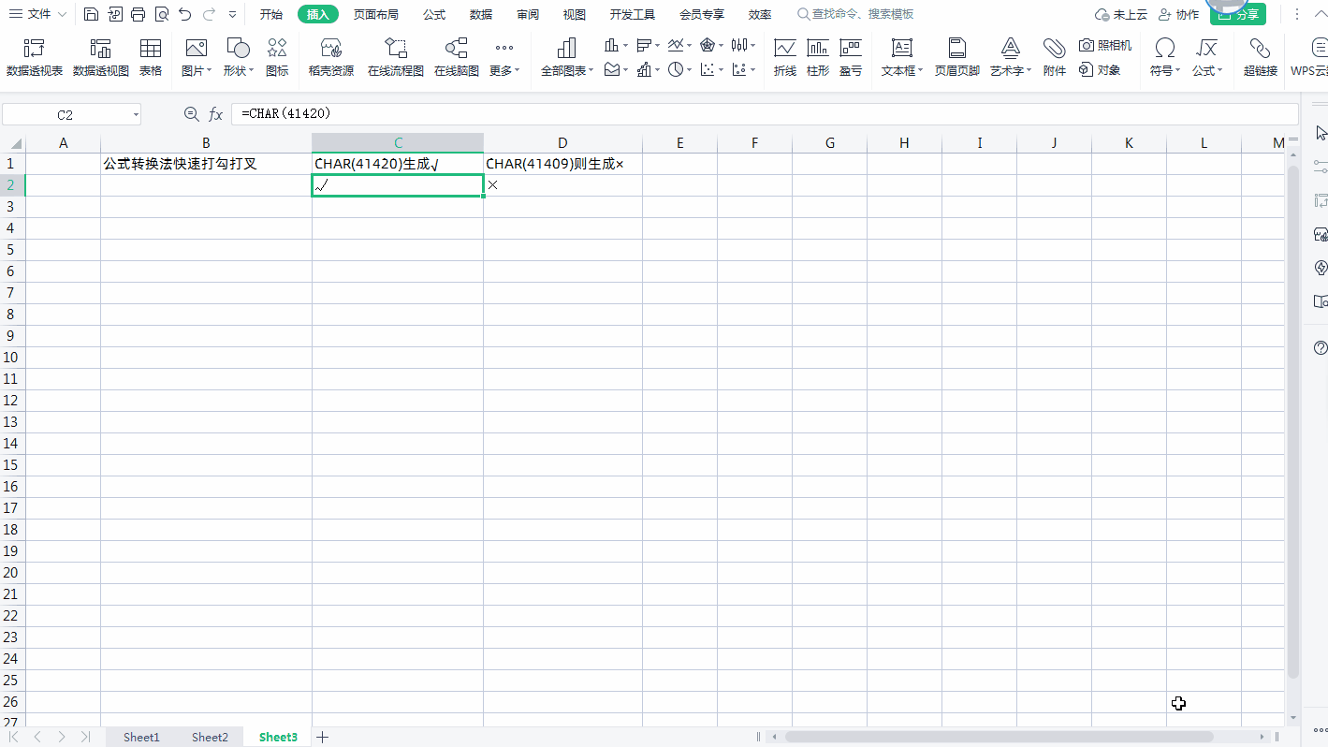This screenshot has width=1328, height=747.
Task: Switch to the Sheet2 tab
Action: click(x=210, y=737)
